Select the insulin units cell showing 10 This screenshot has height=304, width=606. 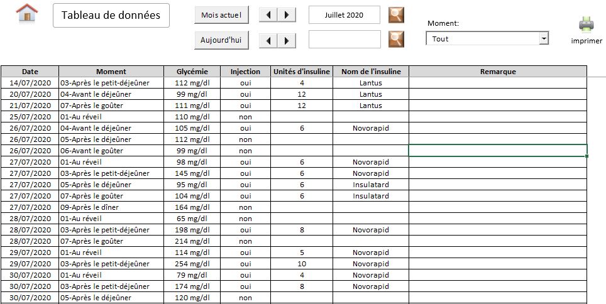(302, 264)
